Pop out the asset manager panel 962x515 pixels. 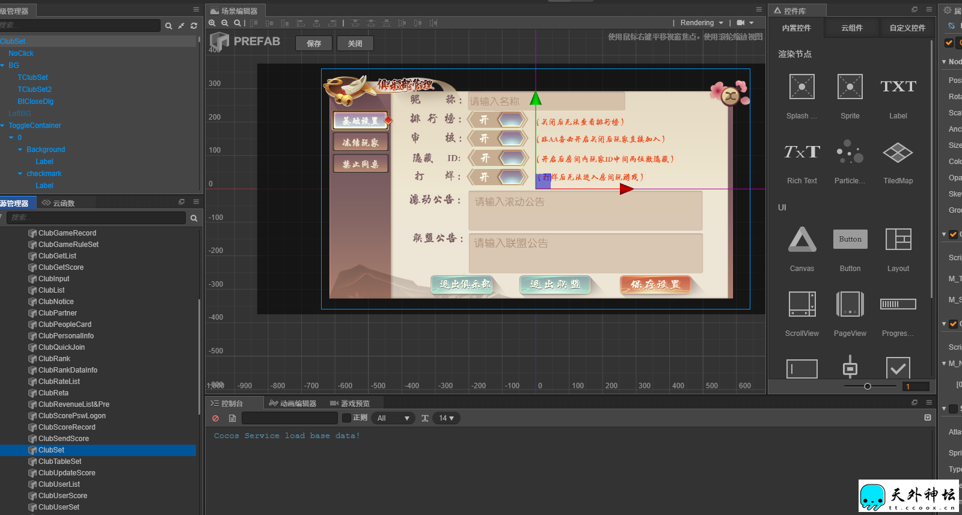pyautogui.click(x=182, y=202)
